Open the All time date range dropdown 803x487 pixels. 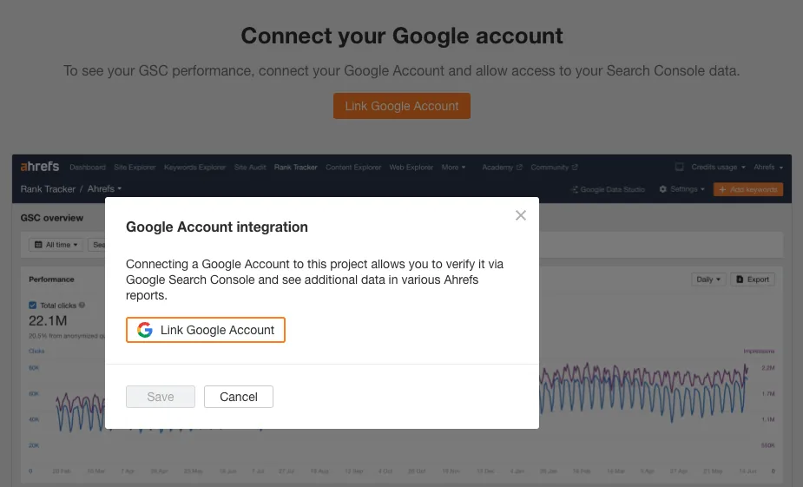coord(56,245)
